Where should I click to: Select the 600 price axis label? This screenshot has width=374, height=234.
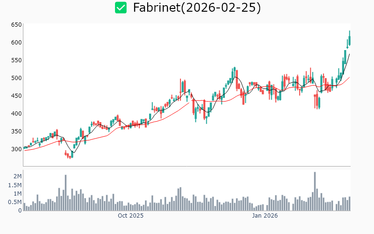16,42
